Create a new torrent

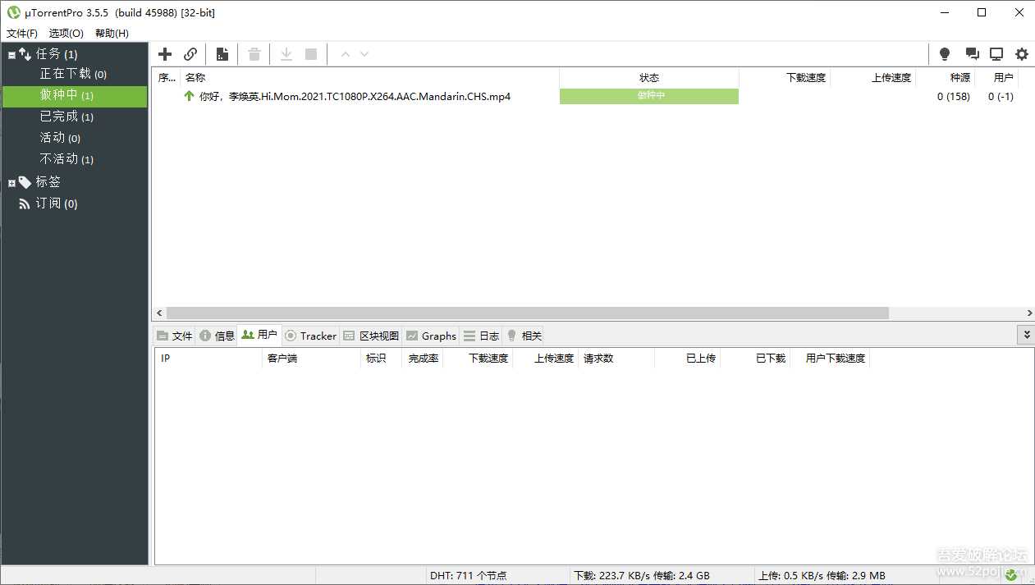point(222,53)
